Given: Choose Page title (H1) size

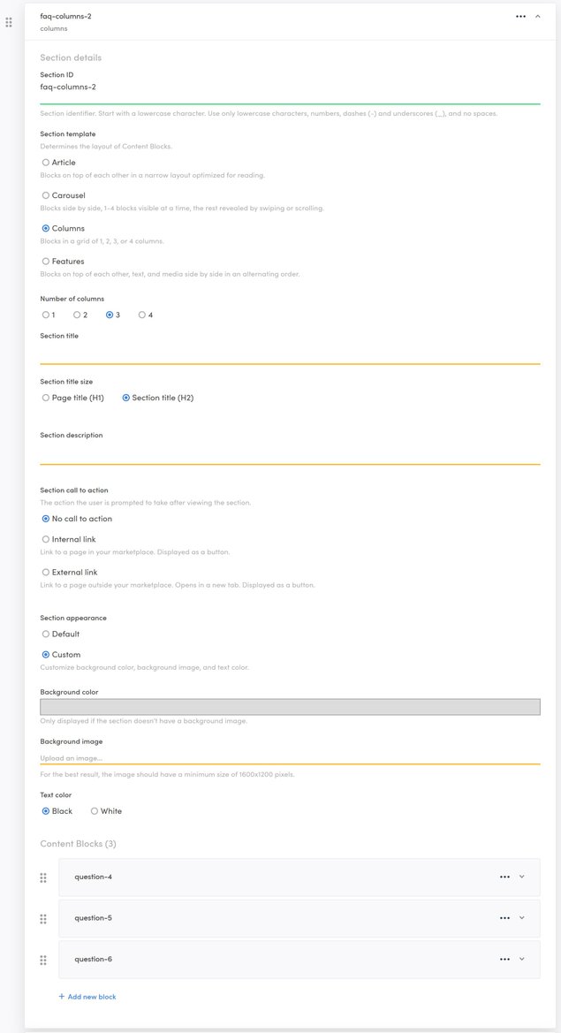Looking at the screenshot, I should (46, 399).
